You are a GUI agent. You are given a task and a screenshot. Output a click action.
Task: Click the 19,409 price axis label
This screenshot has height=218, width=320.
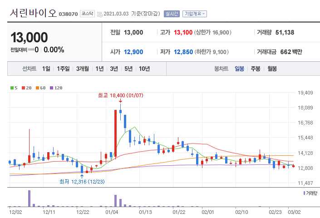pos(305,93)
